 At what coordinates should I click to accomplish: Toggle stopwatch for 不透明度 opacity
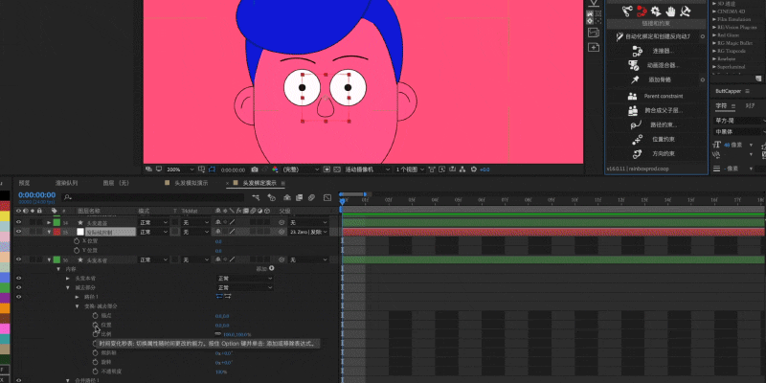[x=96, y=372]
